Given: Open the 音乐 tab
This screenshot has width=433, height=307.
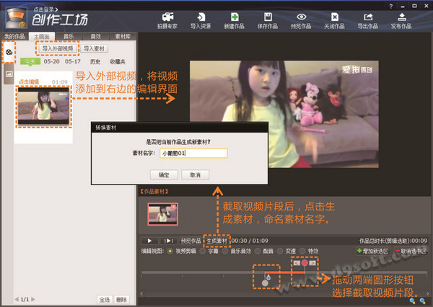Looking at the screenshot, I should click(x=69, y=37).
